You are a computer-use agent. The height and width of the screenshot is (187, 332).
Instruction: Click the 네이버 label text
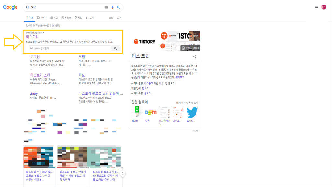pos(135,121)
